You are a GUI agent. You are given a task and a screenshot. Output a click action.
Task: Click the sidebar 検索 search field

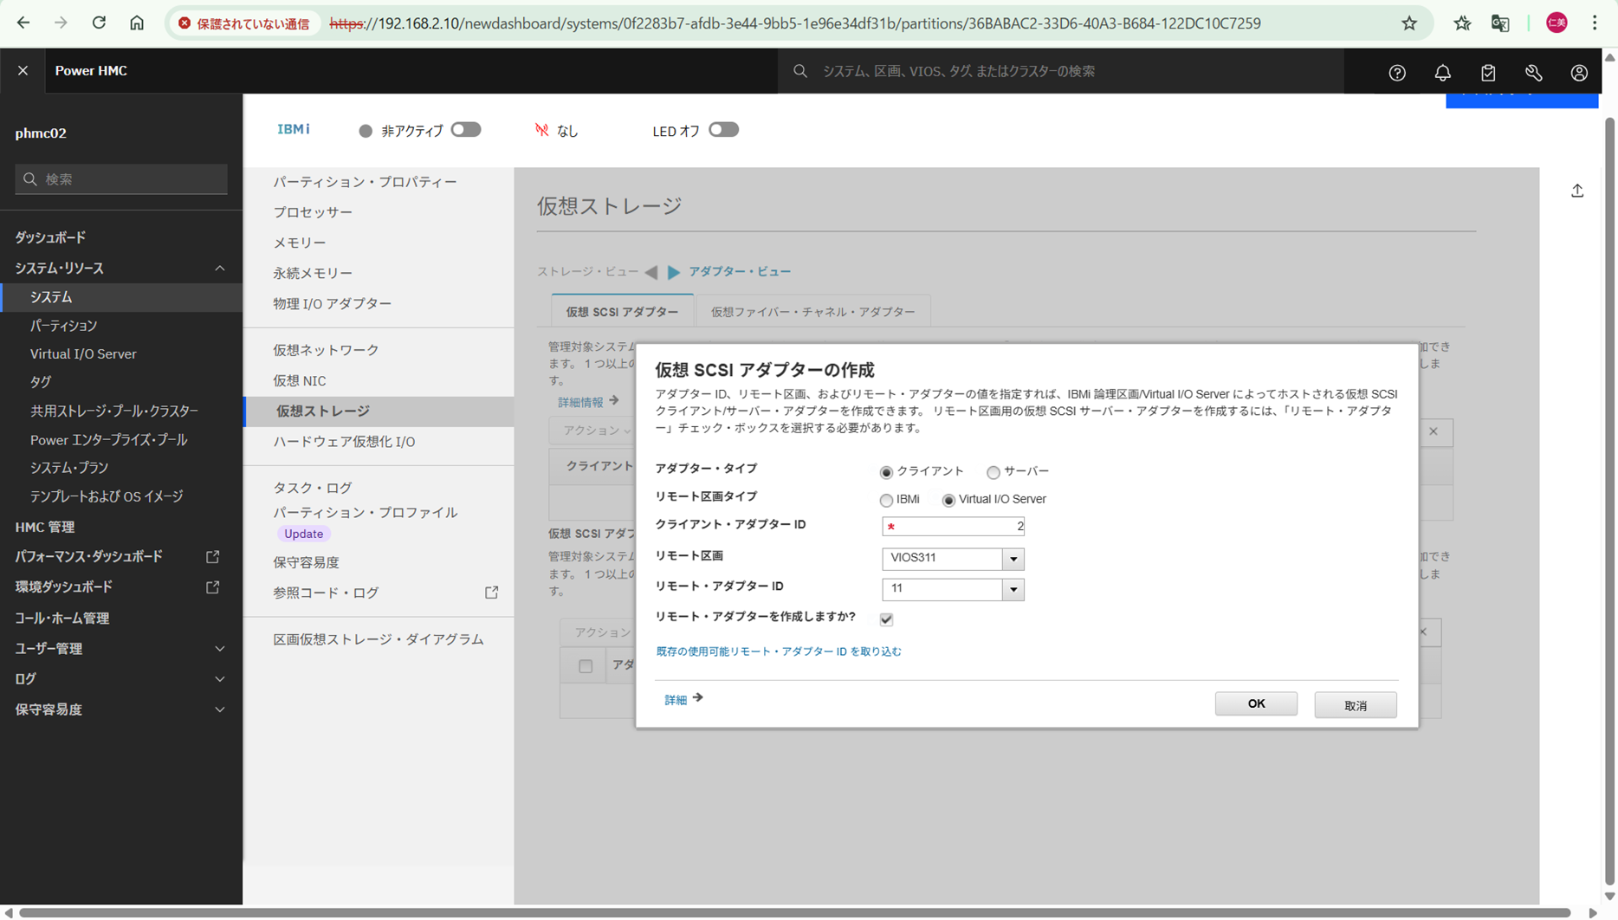coord(121,179)
